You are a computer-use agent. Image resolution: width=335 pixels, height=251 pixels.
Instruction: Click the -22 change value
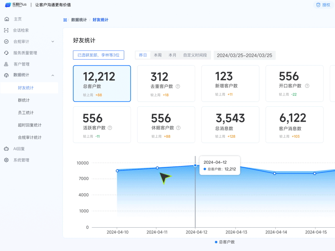[x=294, y=94]
